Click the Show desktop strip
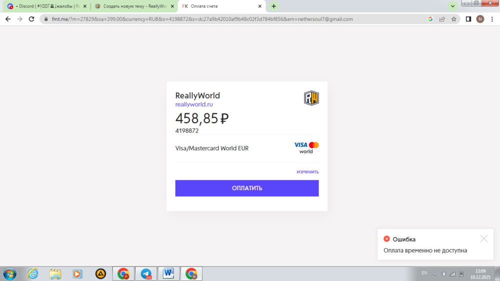The width and height of the screenshot is (500, 281). click(497, 274)
